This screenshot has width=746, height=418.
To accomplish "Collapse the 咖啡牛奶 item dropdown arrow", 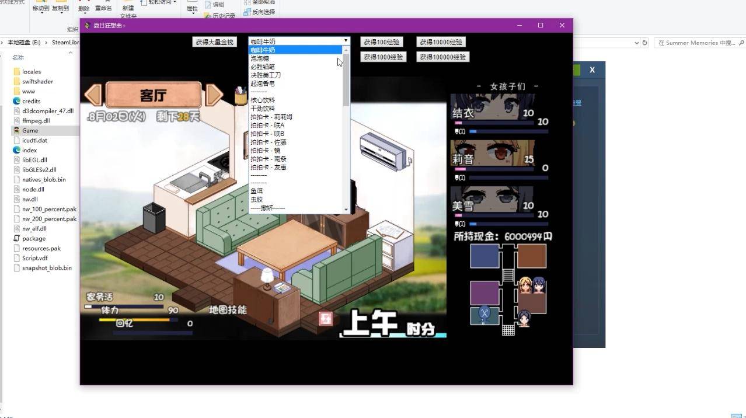I will [x=346, y=41].
